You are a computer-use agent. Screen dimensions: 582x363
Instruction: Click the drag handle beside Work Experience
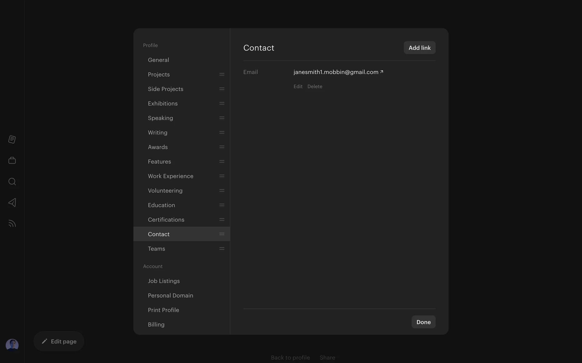(222, 176)
